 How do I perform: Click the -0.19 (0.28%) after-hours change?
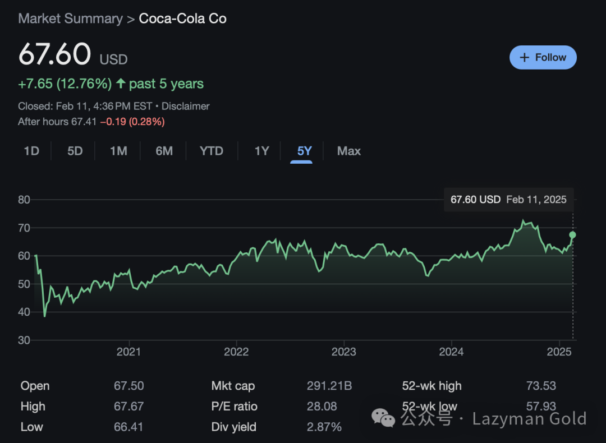point(132,122)
